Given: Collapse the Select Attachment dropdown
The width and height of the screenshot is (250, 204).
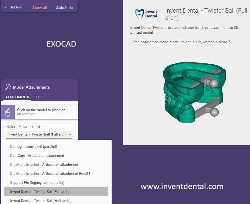Looking at the screenshot, I should coord(70,134).
